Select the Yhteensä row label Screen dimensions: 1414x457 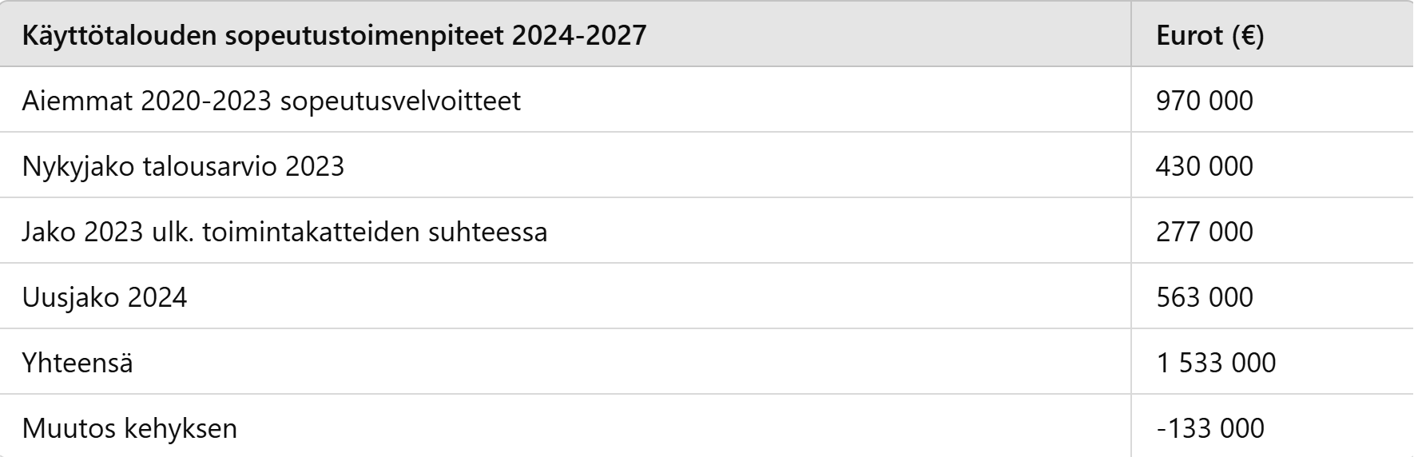[566, 362]
